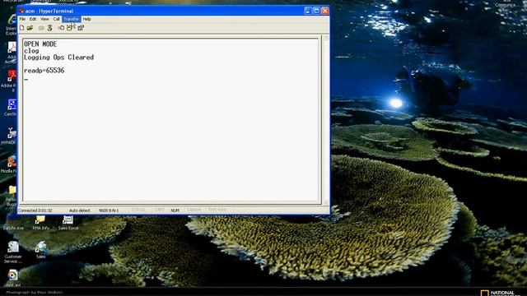
Task: Minimize the HyperTerminal window
Action: tap(308, 11)
